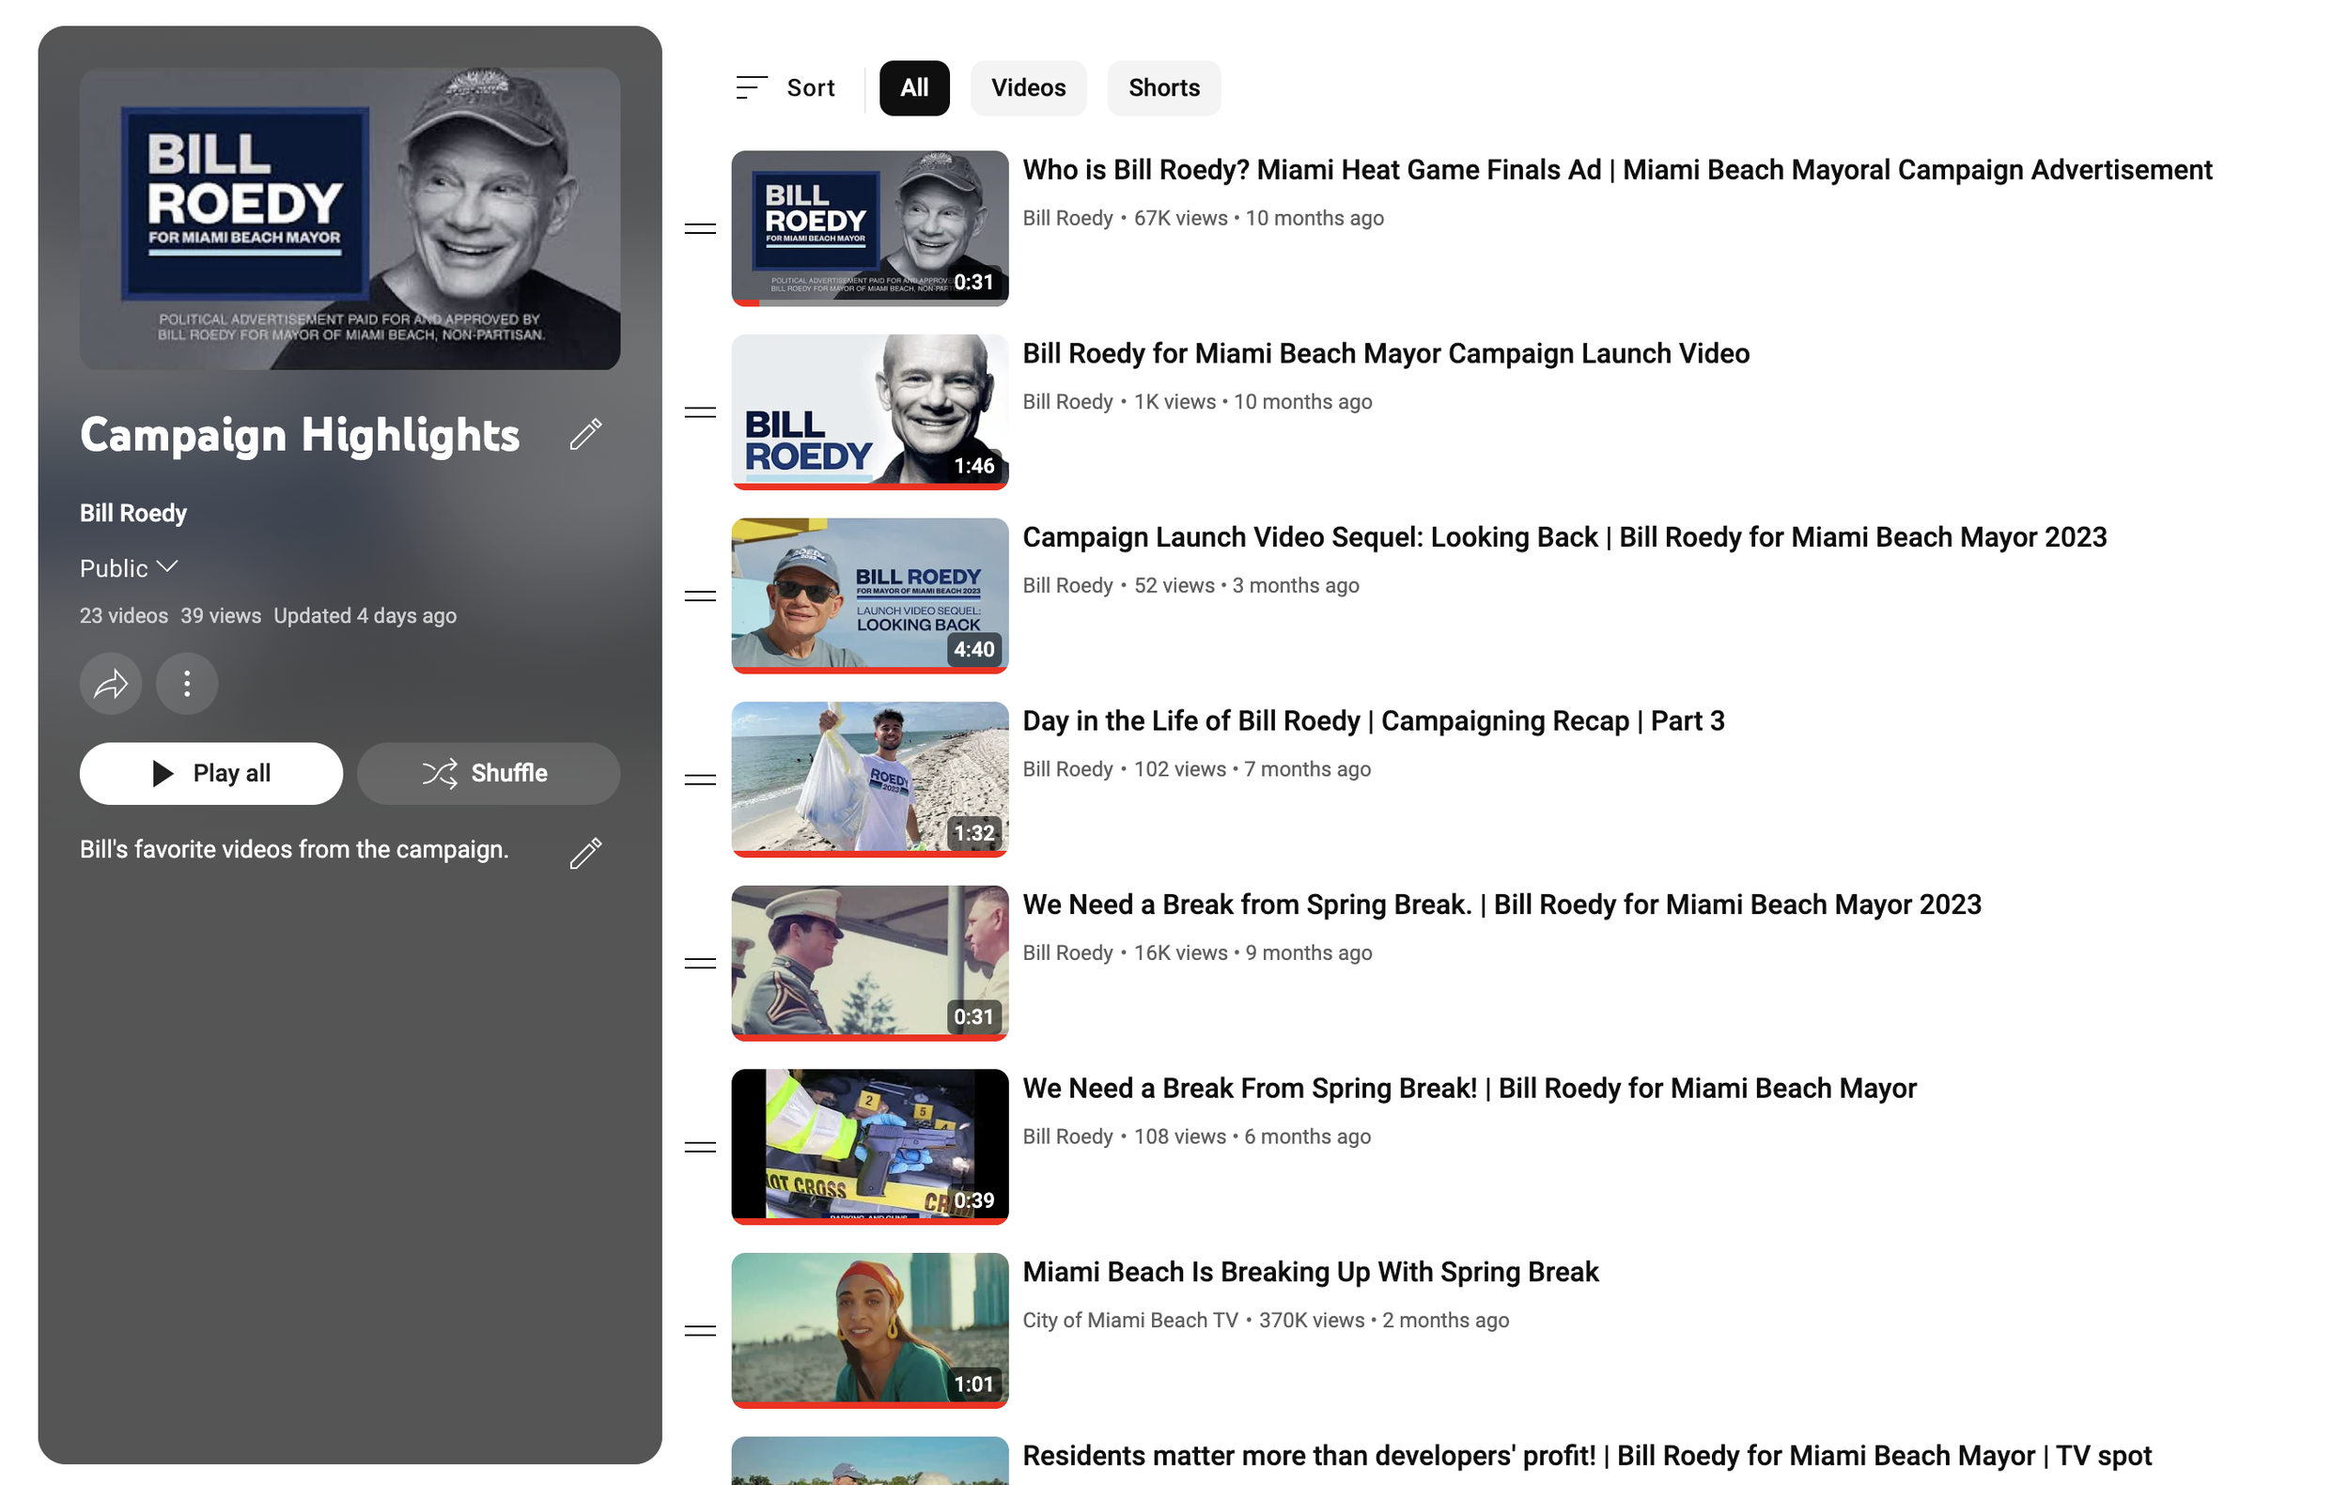
Task: Open title We Need a Break From Spring Break!
Action: tap(1470, 1089)
